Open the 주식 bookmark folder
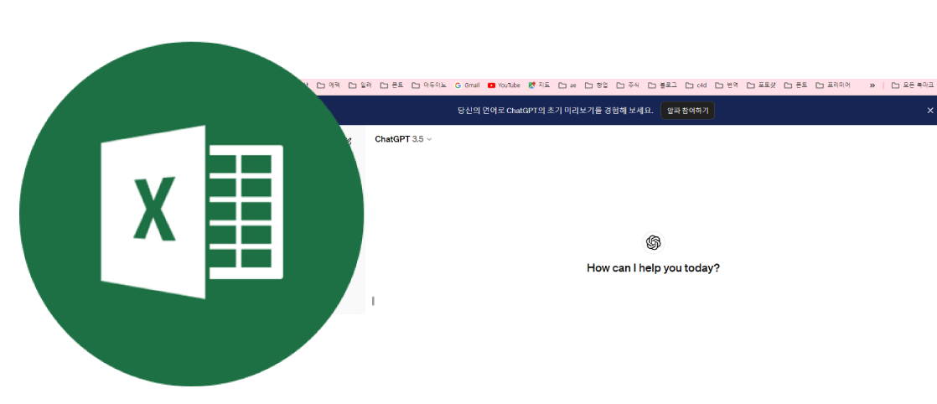 [x=628, y=85]
